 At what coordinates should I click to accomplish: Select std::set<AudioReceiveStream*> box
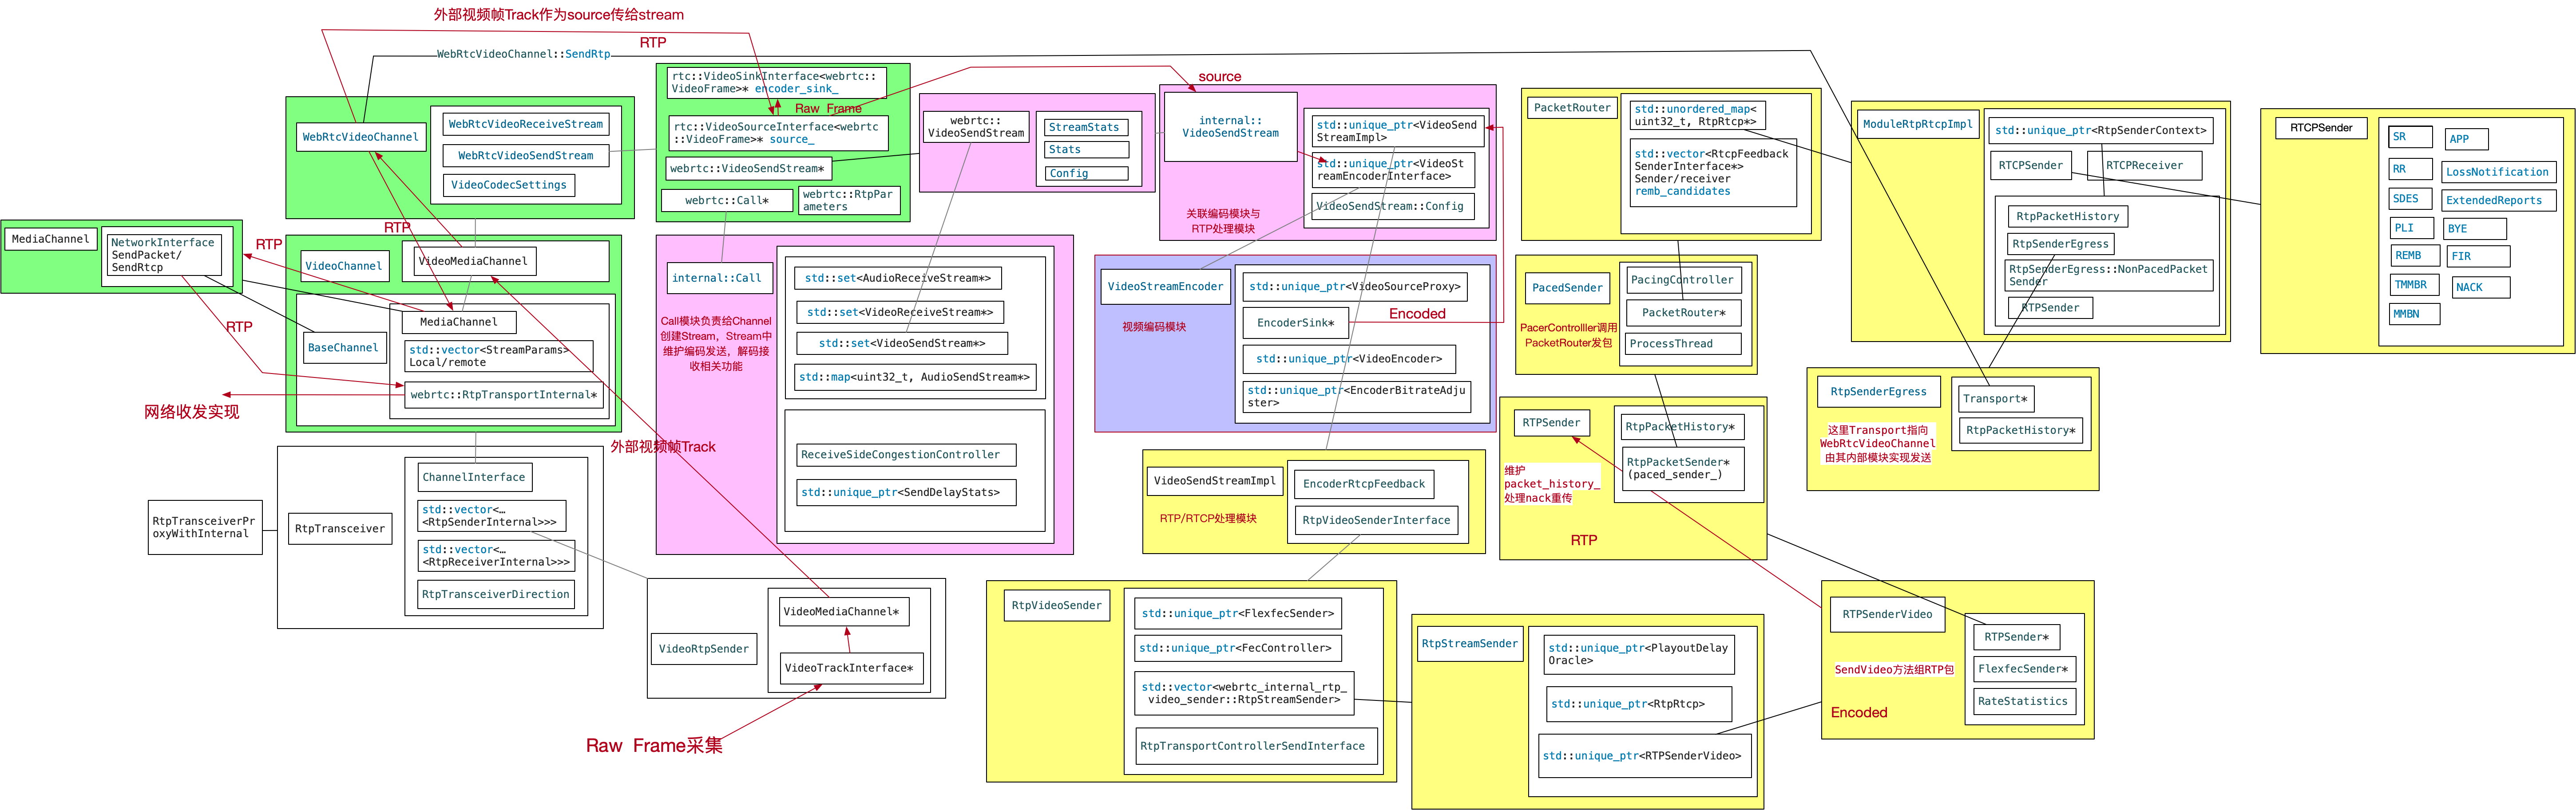pos(899,278)
